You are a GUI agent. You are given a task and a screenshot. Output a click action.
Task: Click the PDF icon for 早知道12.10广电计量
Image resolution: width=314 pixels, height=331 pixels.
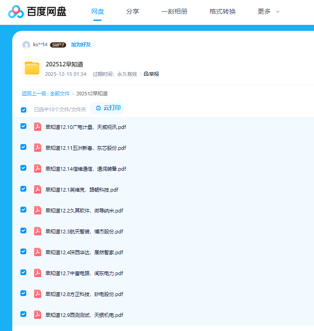tap(38, 127)
